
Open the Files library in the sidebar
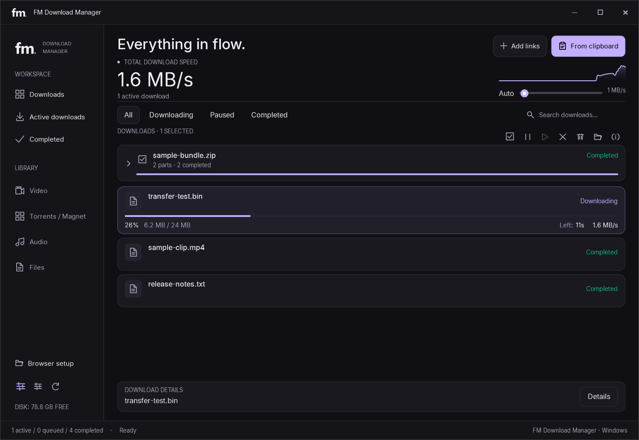pyautogui.click(x=30, y=267)
